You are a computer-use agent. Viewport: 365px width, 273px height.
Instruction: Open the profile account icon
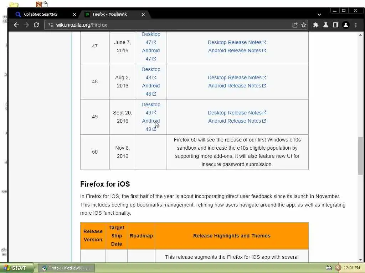tap(346, 25)
